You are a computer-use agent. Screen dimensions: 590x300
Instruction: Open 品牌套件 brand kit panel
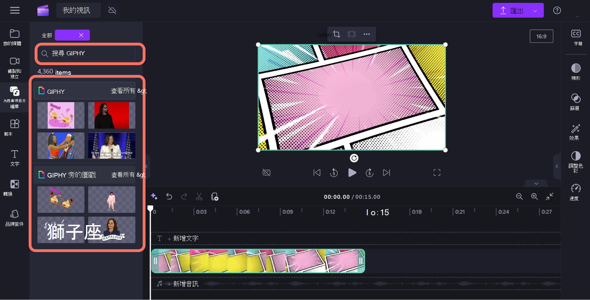coord(14,218)
